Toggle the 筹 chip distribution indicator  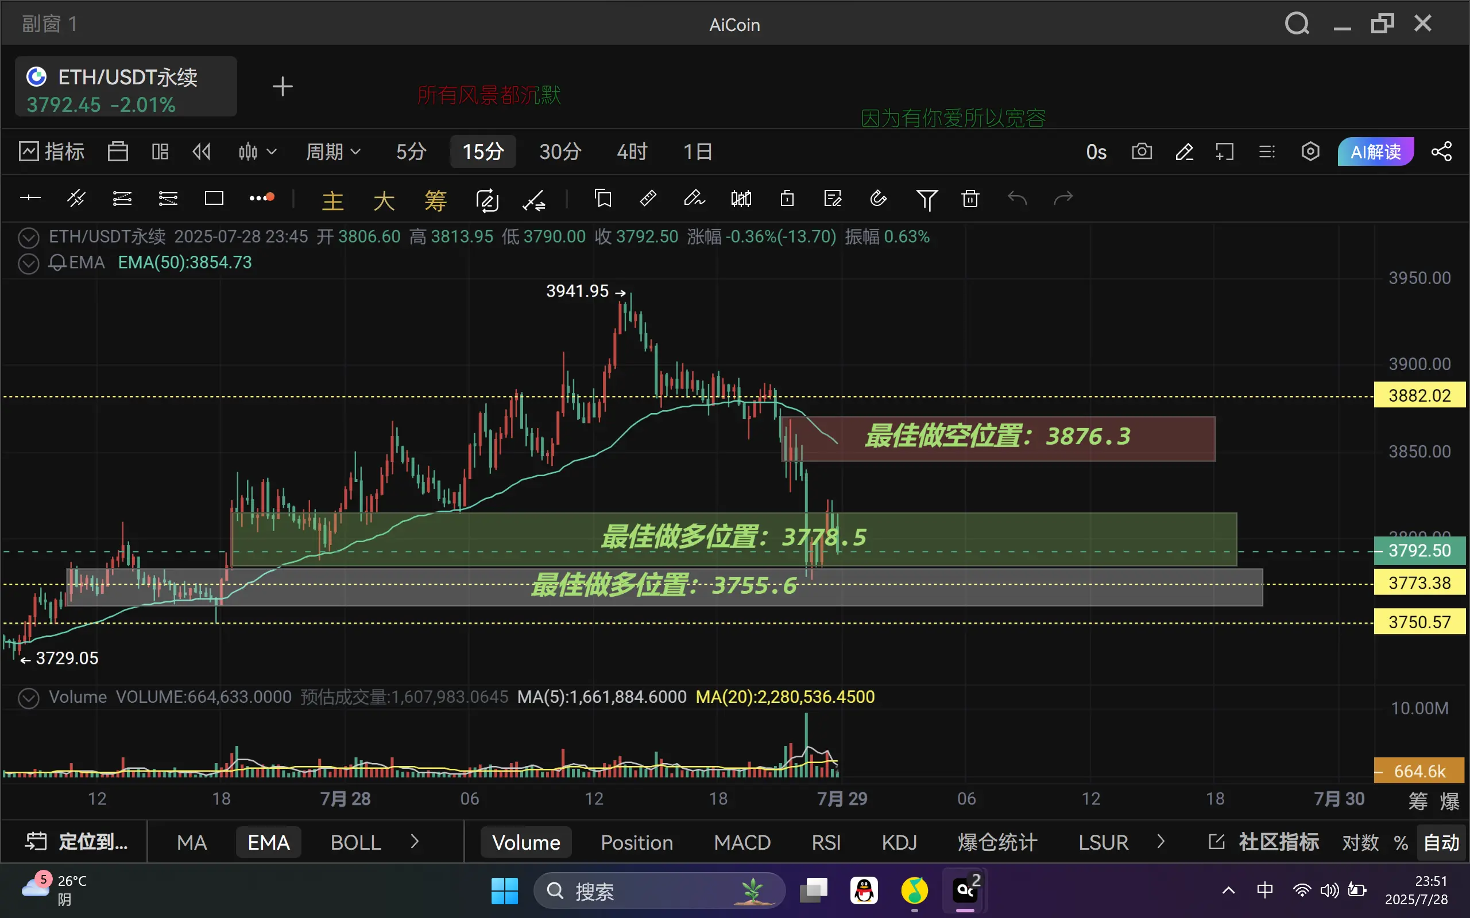[435, 200]
